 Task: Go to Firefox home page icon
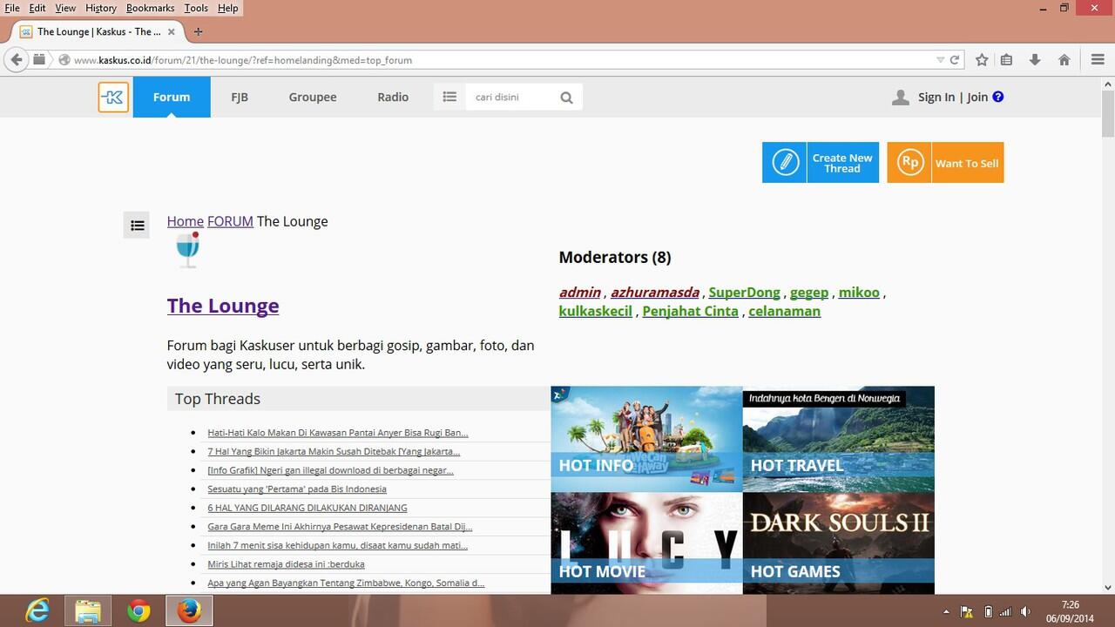[1064, 60]
